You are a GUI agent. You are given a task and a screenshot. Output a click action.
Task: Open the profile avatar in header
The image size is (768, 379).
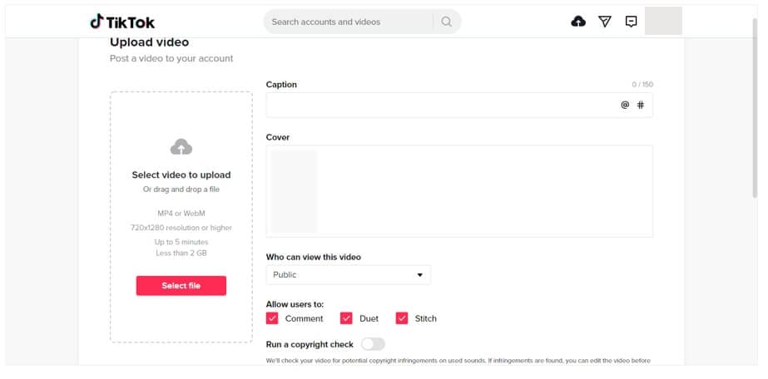click(x=663, y=22)
